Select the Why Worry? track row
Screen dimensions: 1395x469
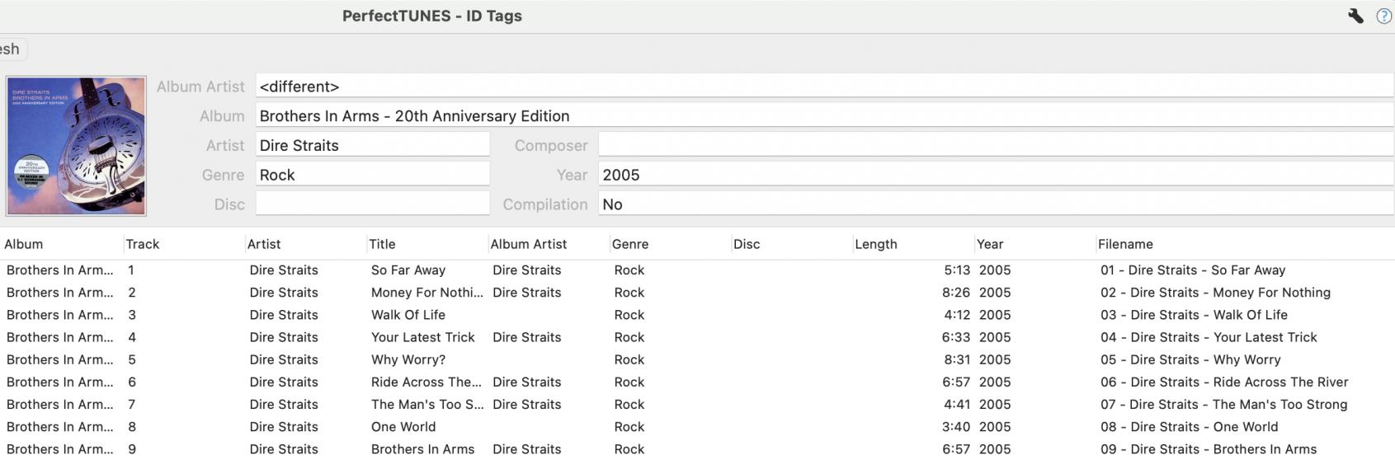408,360
